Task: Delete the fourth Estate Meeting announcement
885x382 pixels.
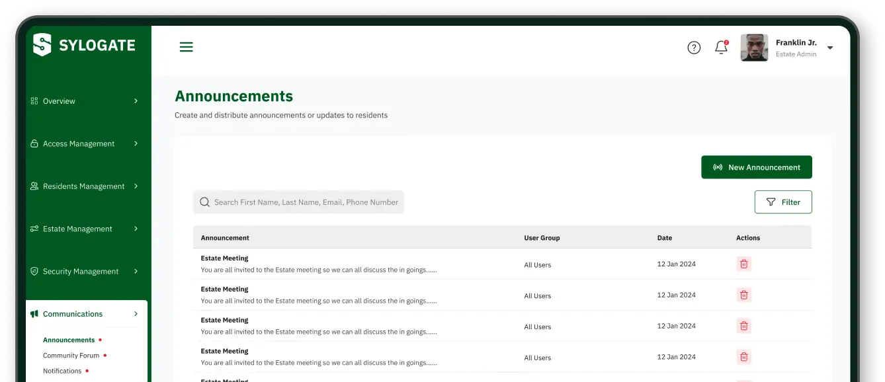Action: click(743, 357)
